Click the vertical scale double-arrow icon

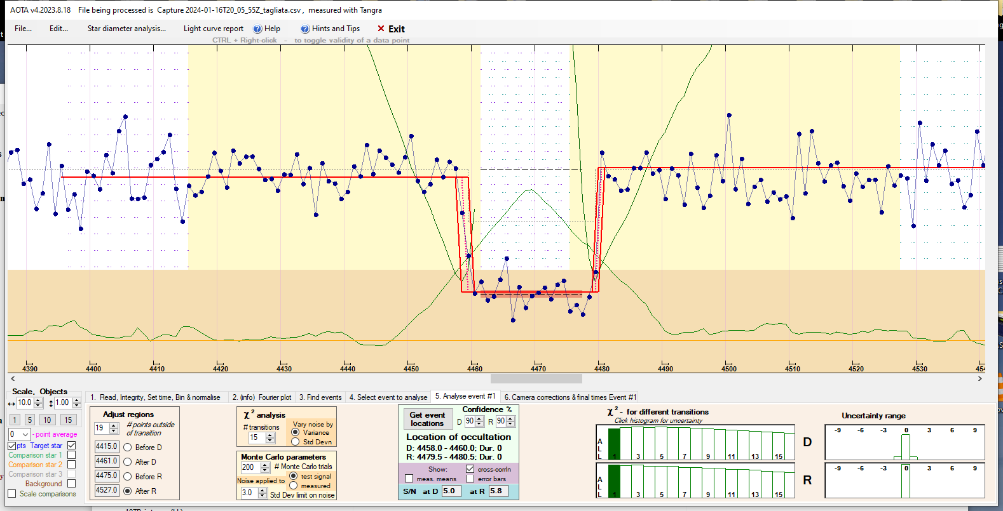(x=51, y=404)
